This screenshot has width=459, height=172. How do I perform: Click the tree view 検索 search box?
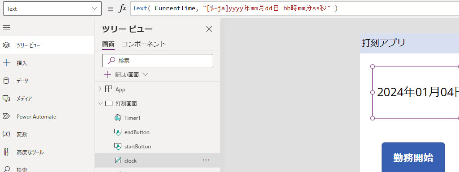click(x=158, y=61)
